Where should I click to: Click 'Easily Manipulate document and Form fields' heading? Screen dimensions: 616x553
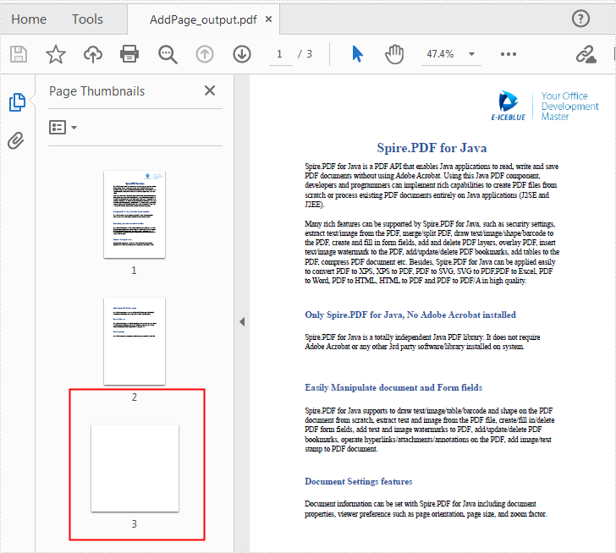pyautogui.click(x=393, y=388)
